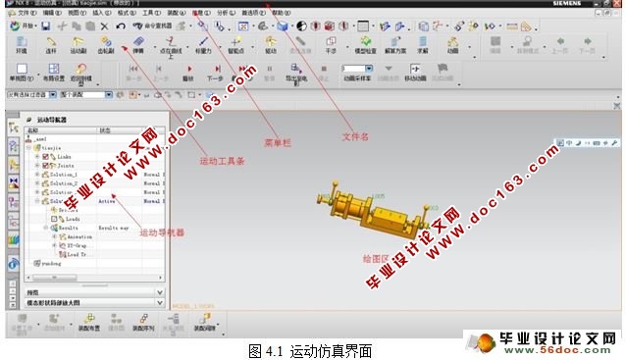Viewport: 626px width, 360px height.
Task: Expand the 模态形状 panel chevron
Action: click(160, 302)
